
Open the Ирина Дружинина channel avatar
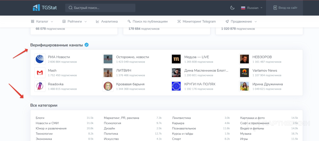pos(244,86)
